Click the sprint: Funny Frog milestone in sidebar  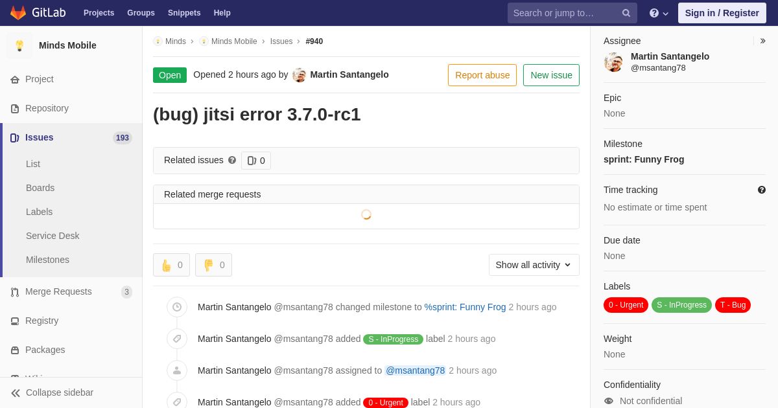click(644, 159)
